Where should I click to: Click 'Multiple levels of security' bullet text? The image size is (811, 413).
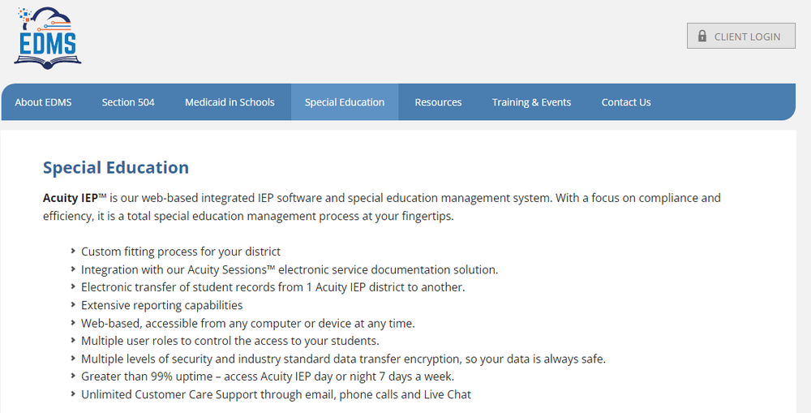pyautogui.click(x=343, y=359)
